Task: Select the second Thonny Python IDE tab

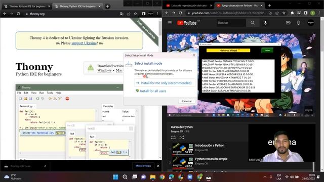Action: click(x=77, y=7)
